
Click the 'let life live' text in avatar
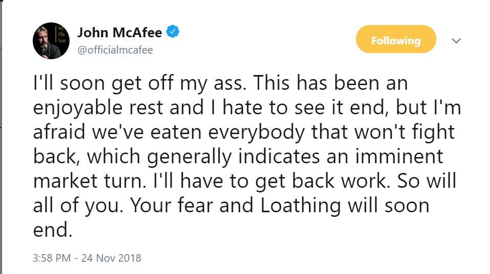62,34
